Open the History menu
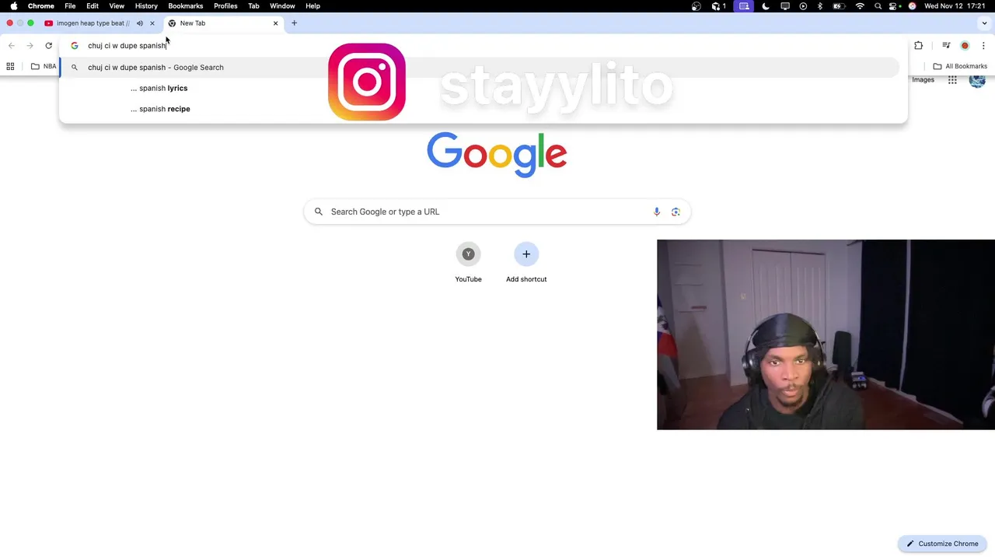This screenshot has height=560, width=995. 146,5
